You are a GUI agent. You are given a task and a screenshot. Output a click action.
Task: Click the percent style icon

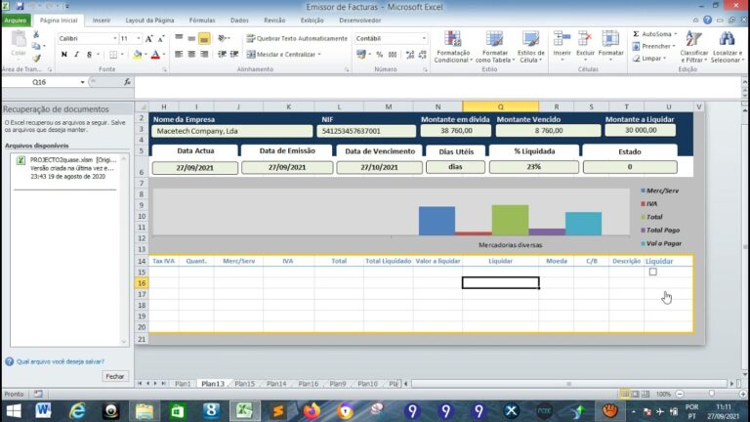(x=379, y=55)
